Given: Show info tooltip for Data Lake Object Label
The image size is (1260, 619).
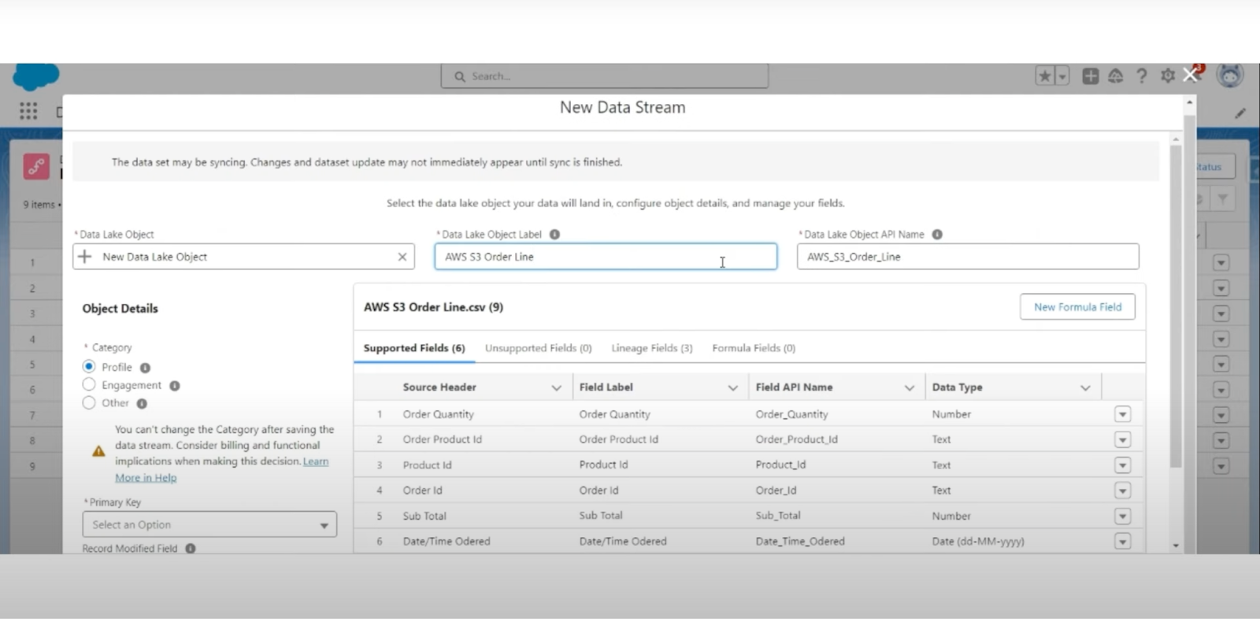Looking at the screenshot, I should (554, 235).
